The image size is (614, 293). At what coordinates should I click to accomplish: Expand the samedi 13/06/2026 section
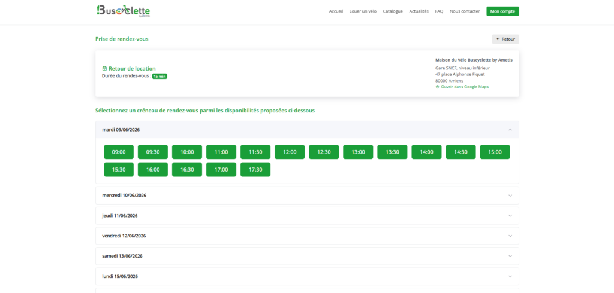point(308,257)
